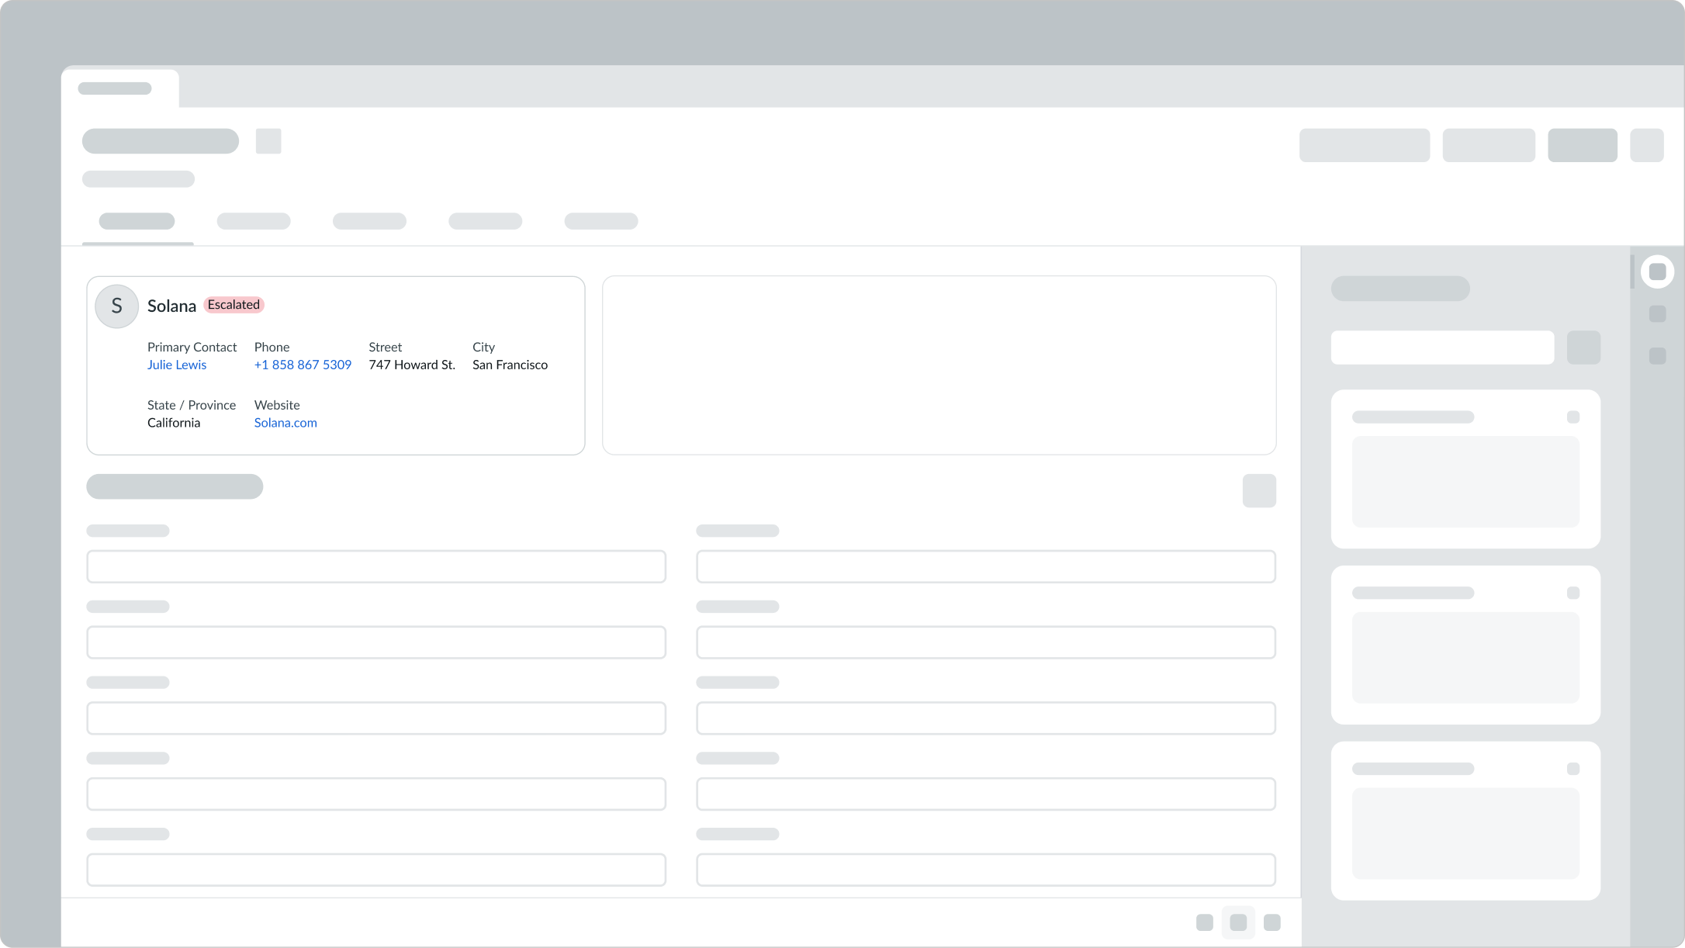Click the small icon on the first sidebar card header
This screenshot has height=948, width=1685.
1573,417
